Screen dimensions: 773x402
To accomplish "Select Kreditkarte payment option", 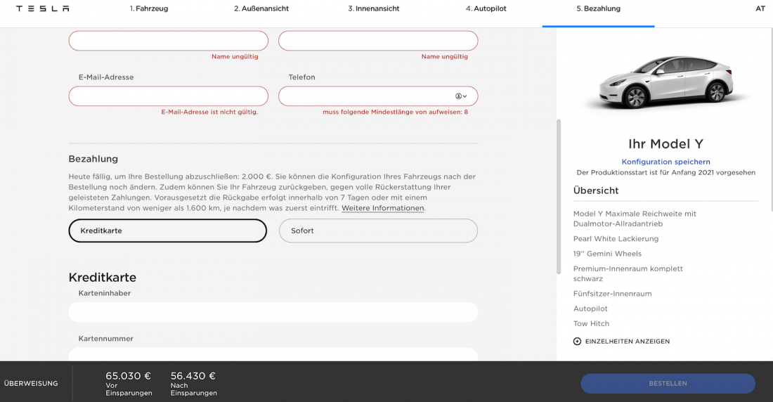I will pos(168,231).
